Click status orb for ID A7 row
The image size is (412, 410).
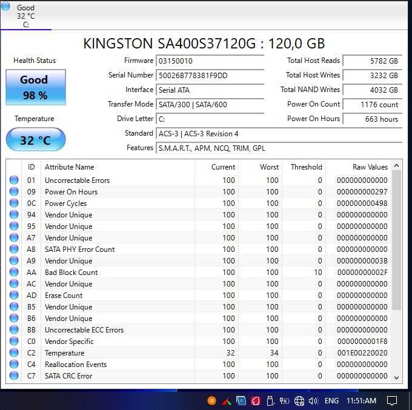[14, 237]
